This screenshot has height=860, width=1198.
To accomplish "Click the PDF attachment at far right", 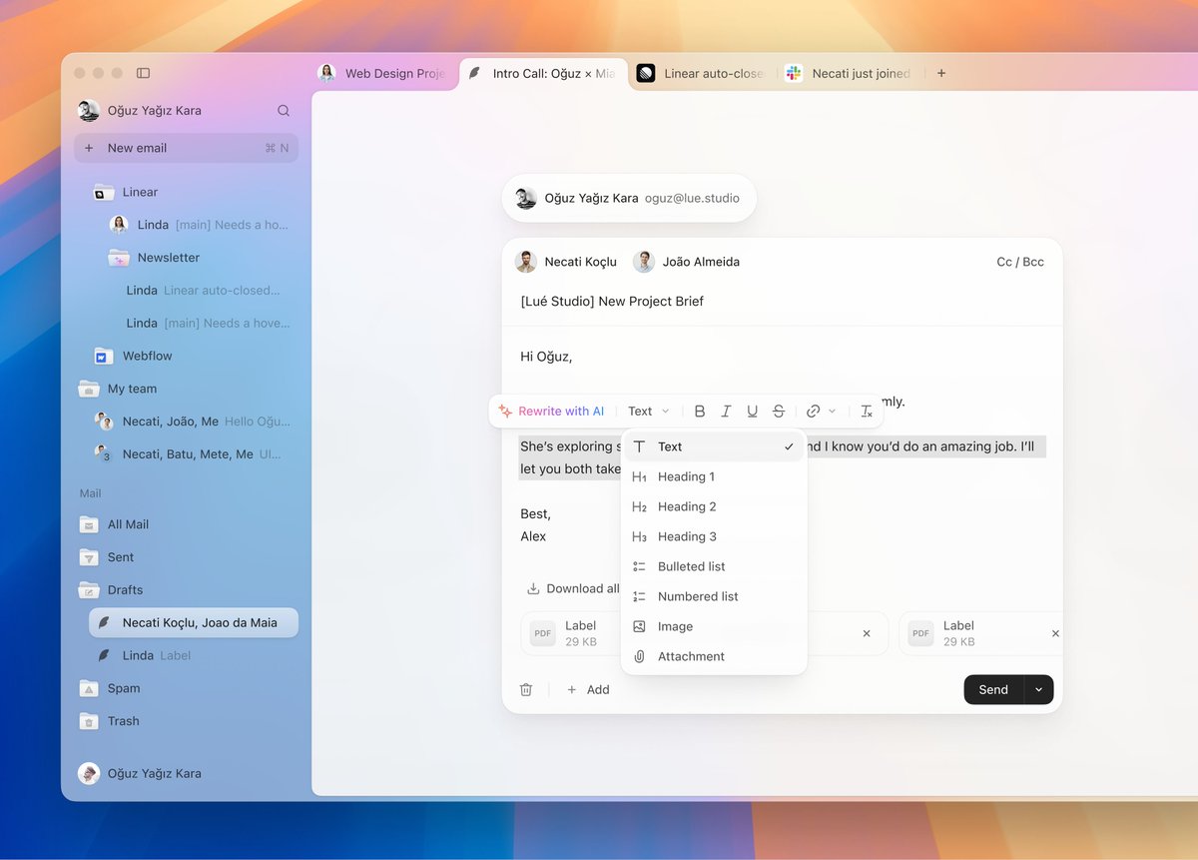I will click(980, 633).
